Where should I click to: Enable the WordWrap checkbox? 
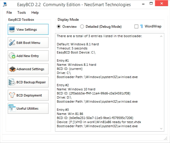click(x=136, y=26)
